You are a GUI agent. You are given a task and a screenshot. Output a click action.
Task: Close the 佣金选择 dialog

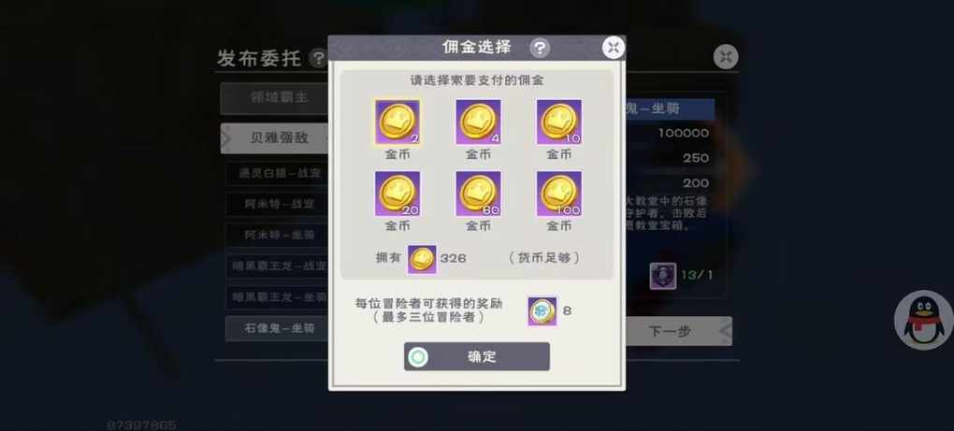pos(614,48)
